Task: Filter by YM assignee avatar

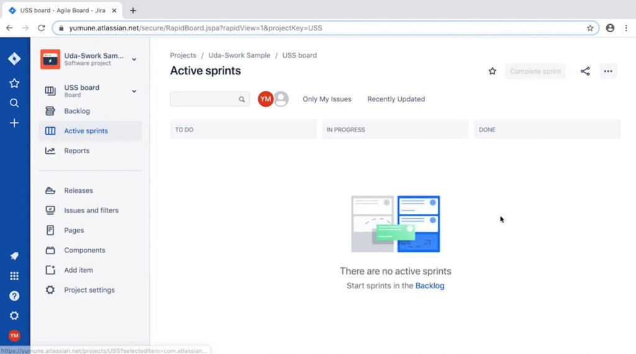Action: click(x=266, y=99)
